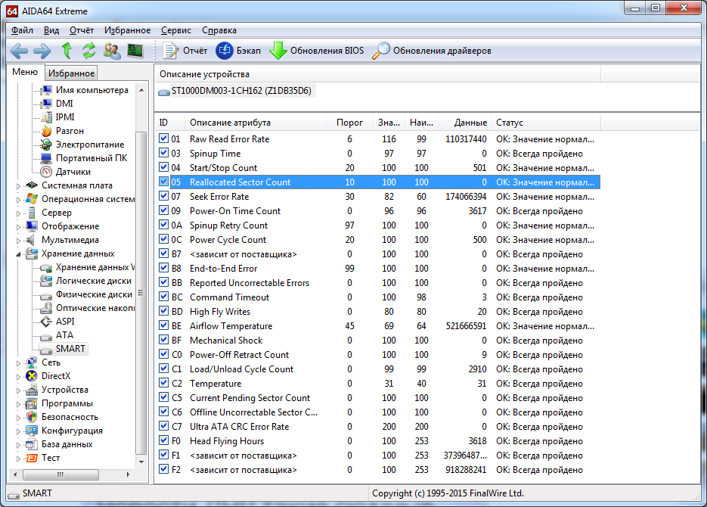Open the Разгон item with flame icon
Screen dimensions: 707x507
pyautogui.click(x=70, y=131)
